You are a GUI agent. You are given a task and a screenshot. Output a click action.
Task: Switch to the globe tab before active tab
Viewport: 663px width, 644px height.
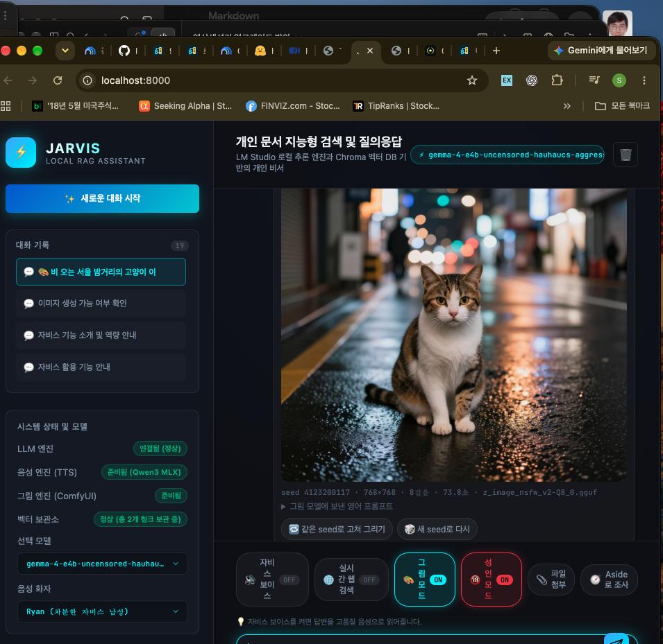[328, 51]
